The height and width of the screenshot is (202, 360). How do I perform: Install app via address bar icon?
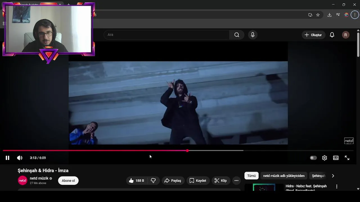[x=310, y=15]
